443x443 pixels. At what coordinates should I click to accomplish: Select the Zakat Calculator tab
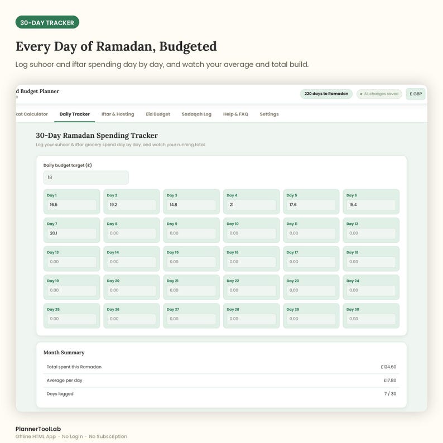pos(32,114)
